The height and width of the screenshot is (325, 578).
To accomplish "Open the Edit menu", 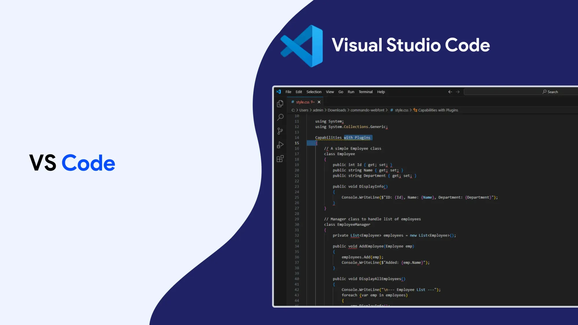I will tap(299, 92).
